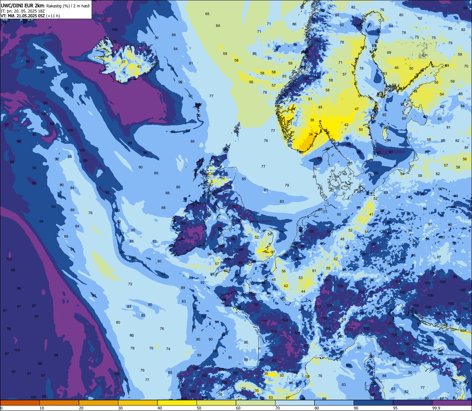Click the '69' humidity value over Finland
This screenshot has width=472, height=411.
389,53
